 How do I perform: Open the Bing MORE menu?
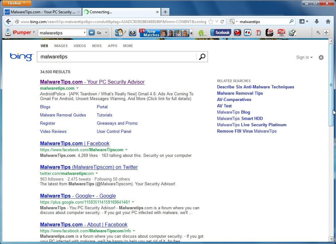pos(128,46)
